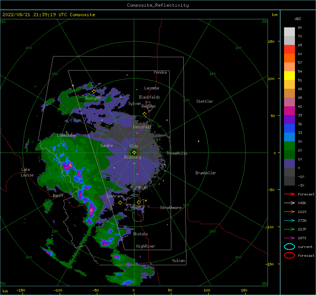Click the red 'forecast' ellipse legend icon
316x295 pixels.
[x=289, y=255]
